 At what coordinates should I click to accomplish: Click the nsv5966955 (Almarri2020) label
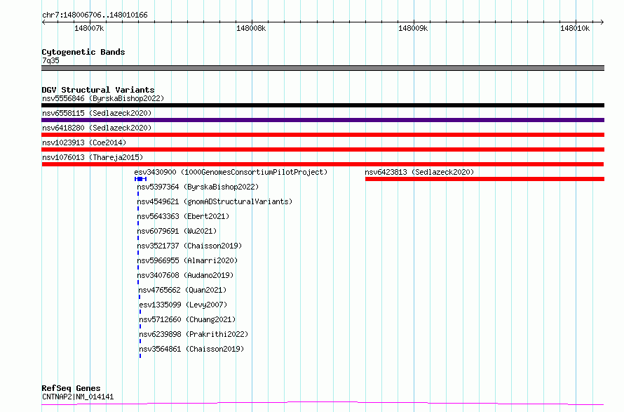[x=187, y=260]
